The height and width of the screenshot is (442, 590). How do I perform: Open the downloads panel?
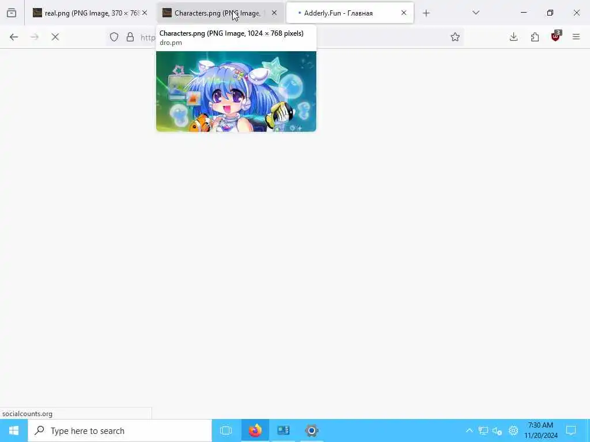513,37
